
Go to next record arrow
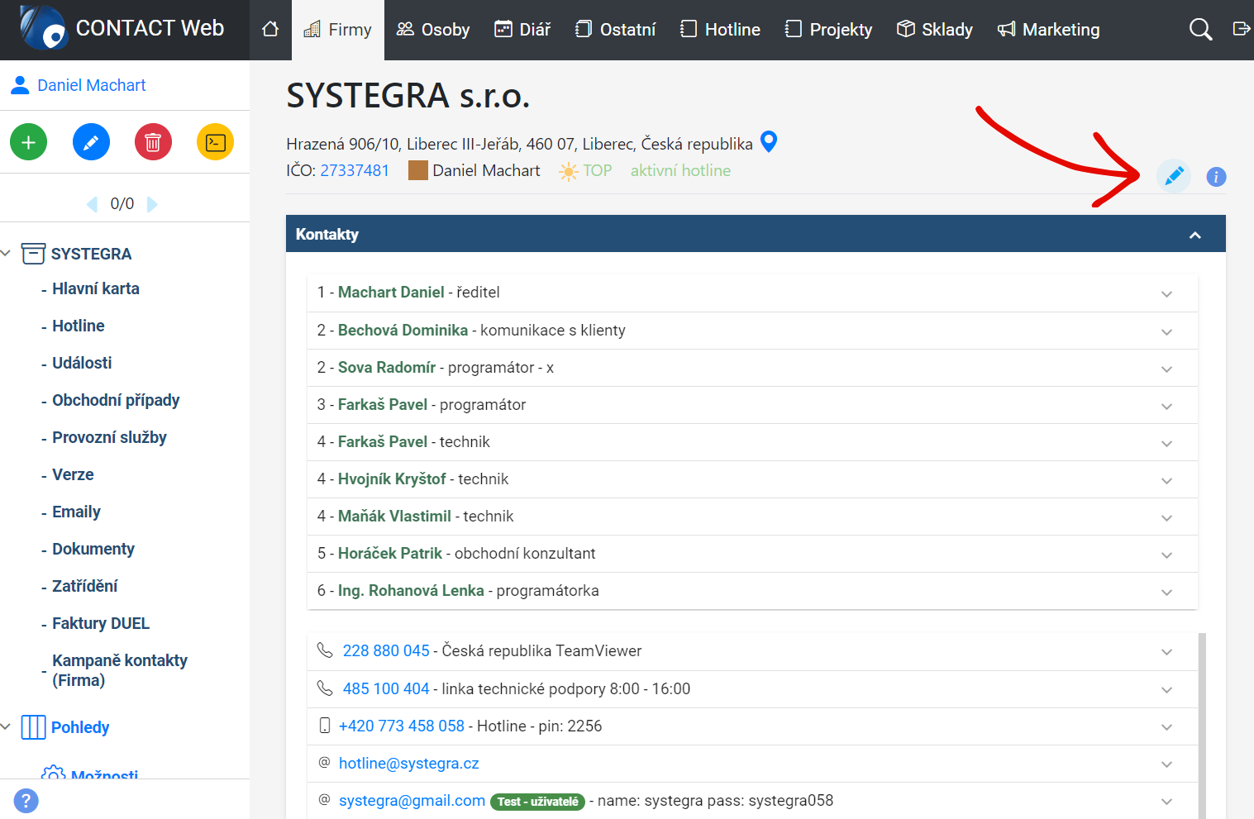point(152,204)
